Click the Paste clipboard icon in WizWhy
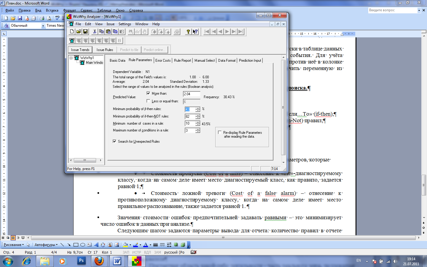The image size is (427, 267). [108, 32]
